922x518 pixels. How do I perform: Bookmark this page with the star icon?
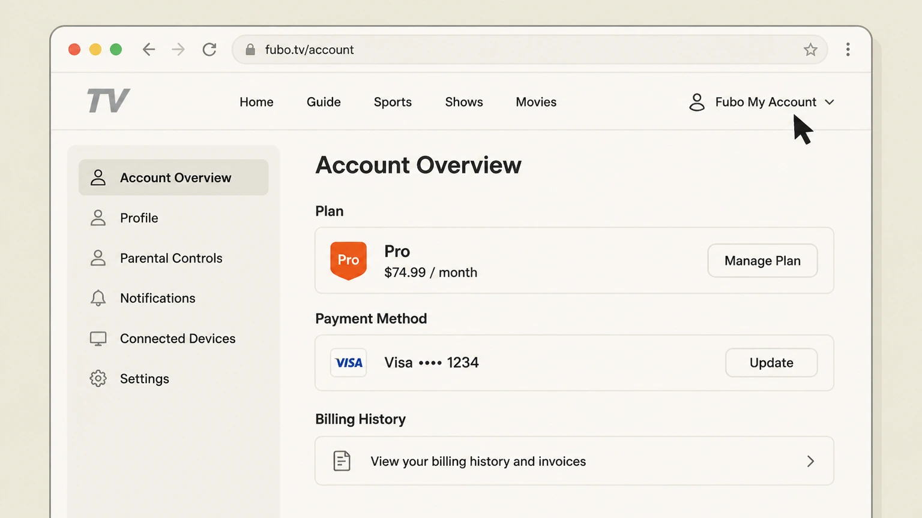[x=810, y=50]
